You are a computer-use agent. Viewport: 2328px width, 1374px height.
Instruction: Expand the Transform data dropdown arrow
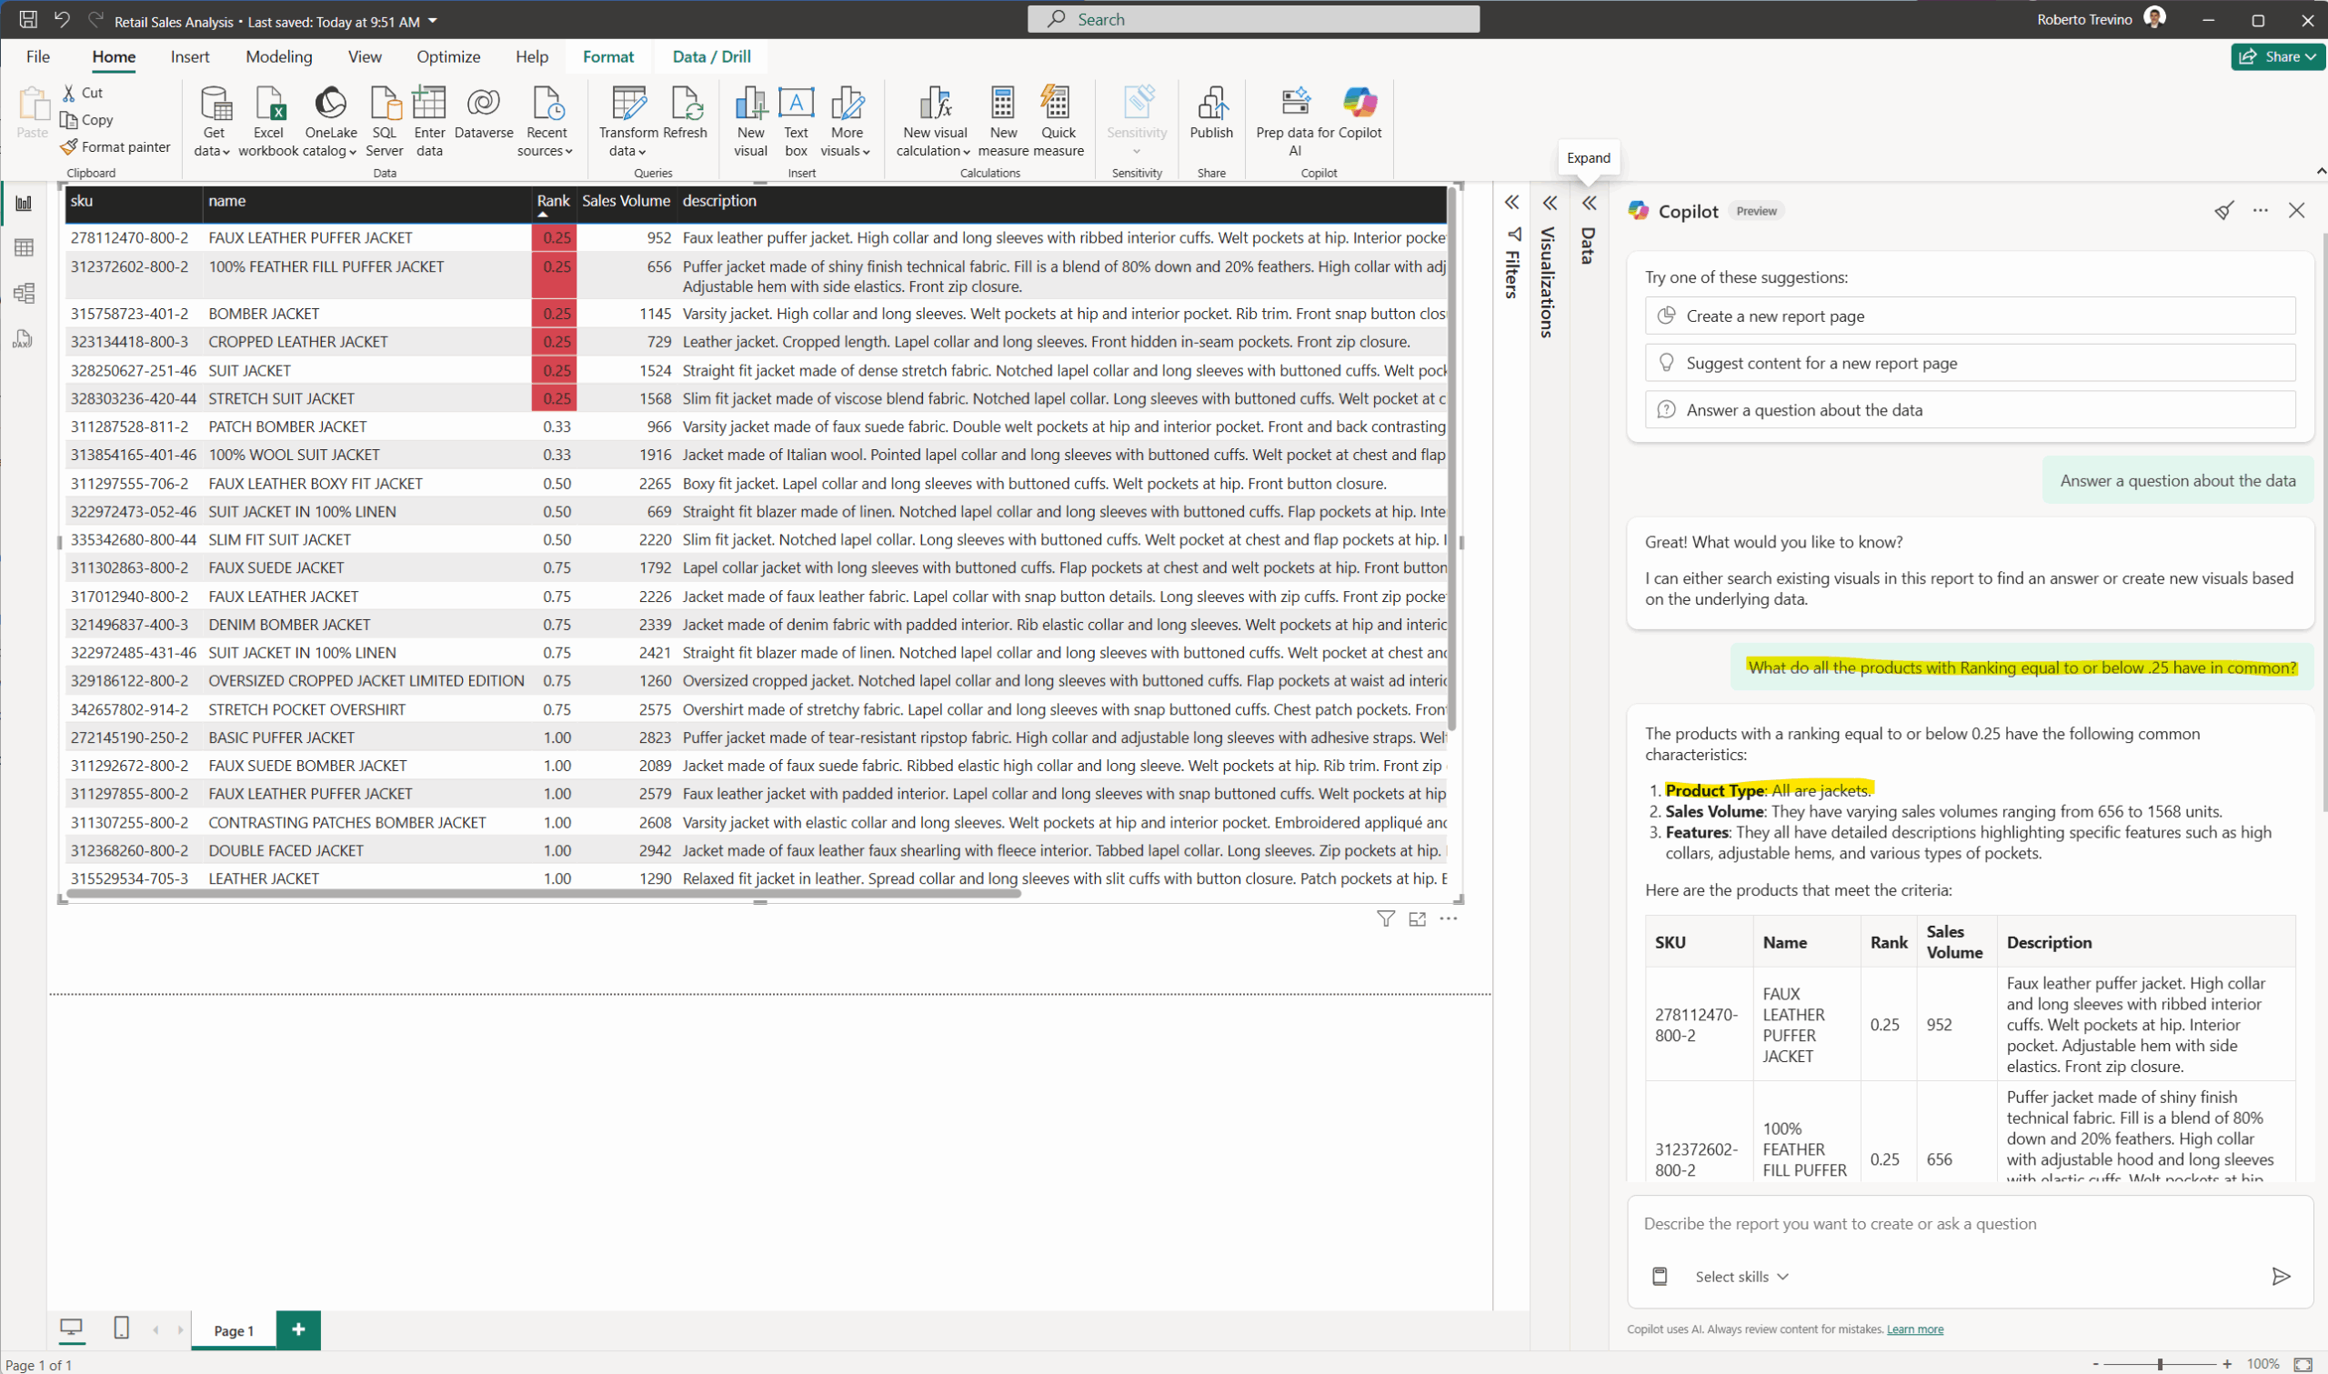pos(641,152)
